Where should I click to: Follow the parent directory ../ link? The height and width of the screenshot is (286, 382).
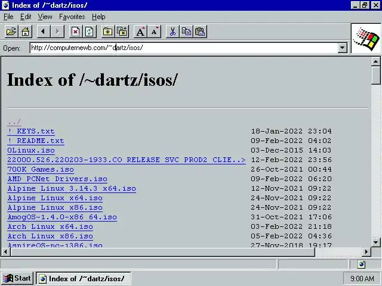pos(14,122)
